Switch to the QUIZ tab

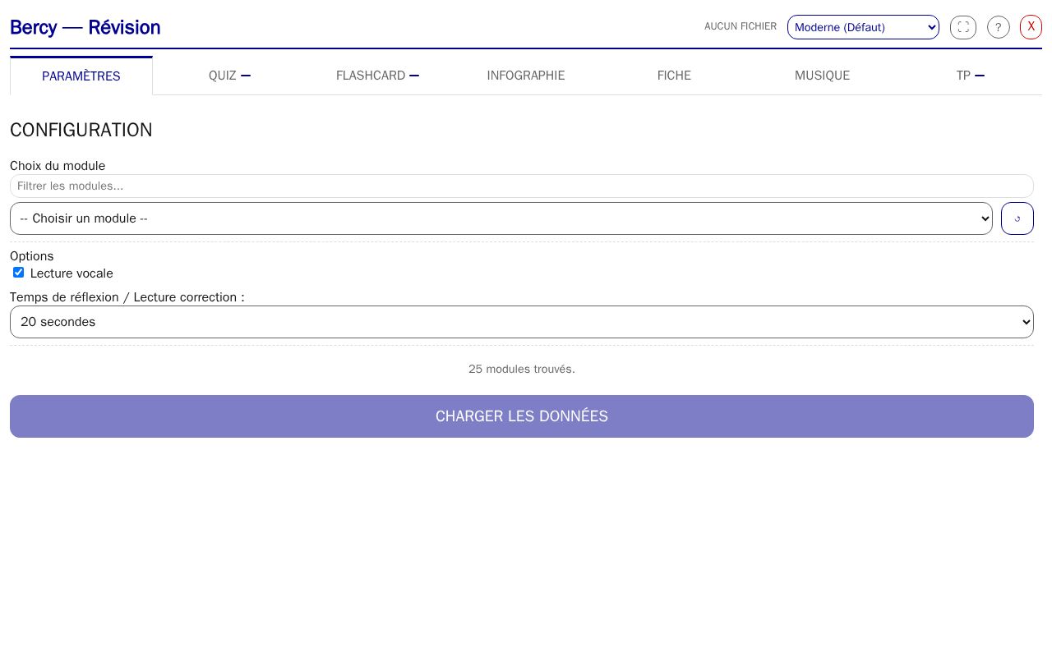(229, 76)
